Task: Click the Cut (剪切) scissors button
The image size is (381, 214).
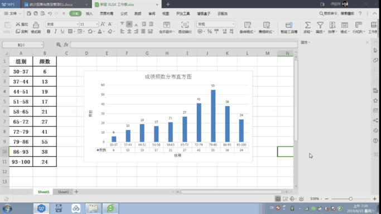Action: point(22,25)
